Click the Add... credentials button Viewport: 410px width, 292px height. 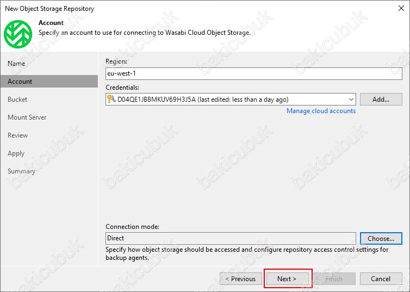(x=381, y=100)
